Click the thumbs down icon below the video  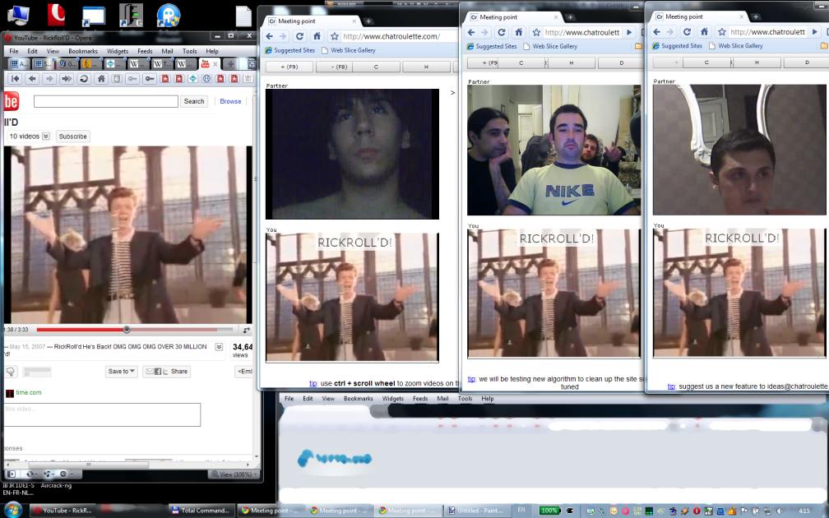11,372
